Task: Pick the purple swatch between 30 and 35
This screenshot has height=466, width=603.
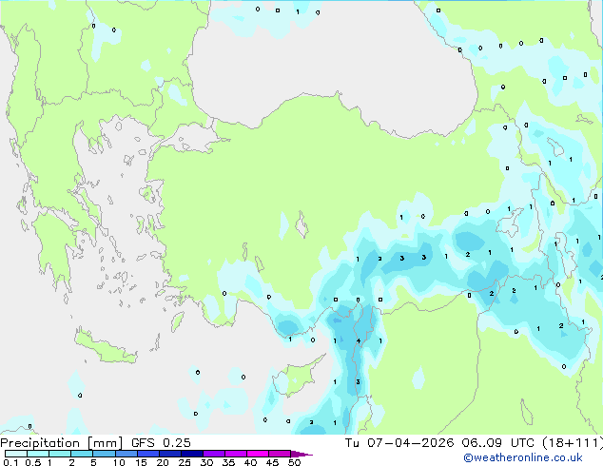Action: [x=214, y=454]
